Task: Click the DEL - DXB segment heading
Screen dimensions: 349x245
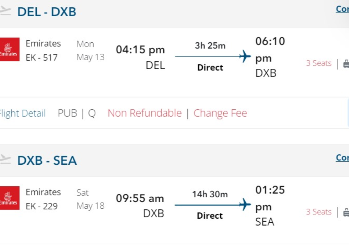Action: pyautogui.click(x=47, y=12)
